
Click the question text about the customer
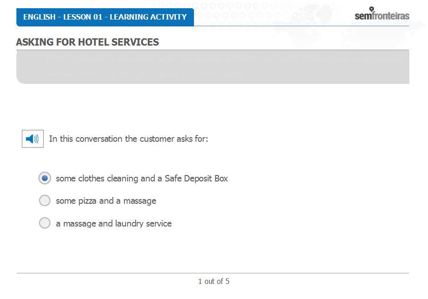(128, 139)
